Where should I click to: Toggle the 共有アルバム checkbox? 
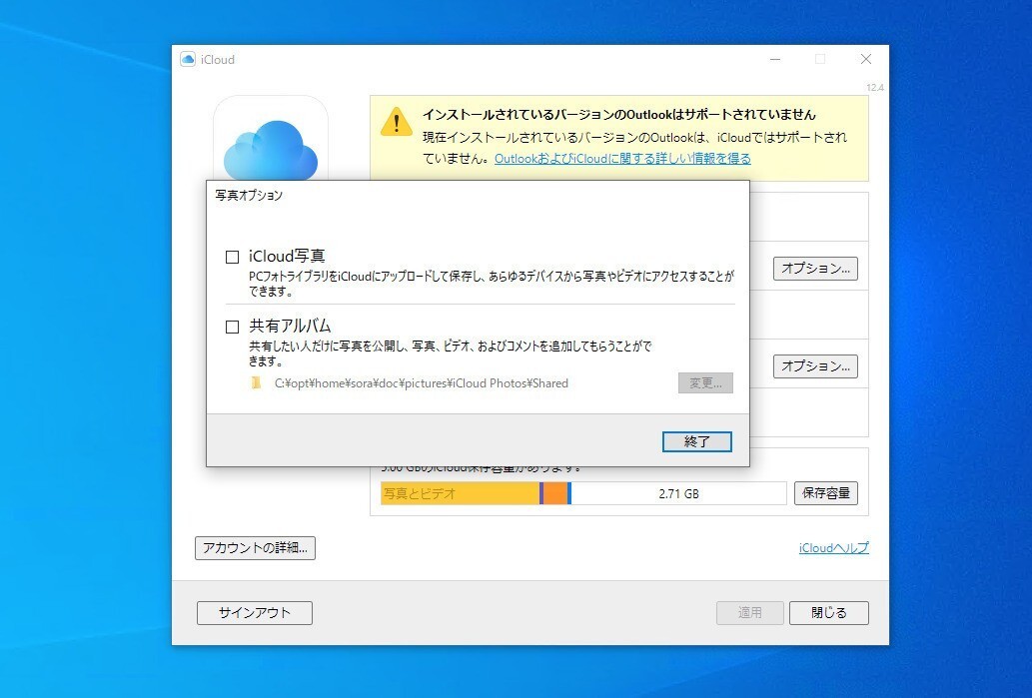tap(233, 327)
